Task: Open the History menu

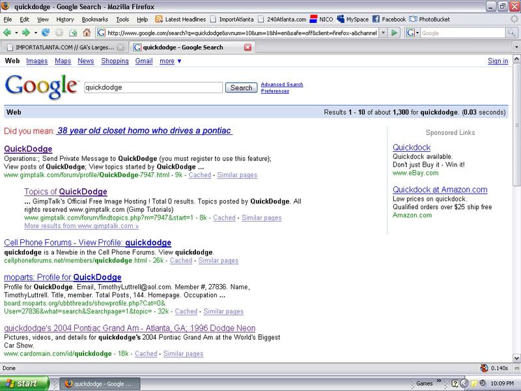Action: click(x=64, y=20)
